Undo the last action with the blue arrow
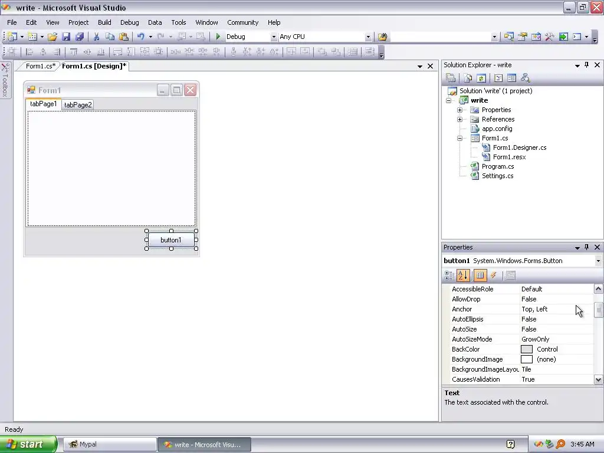The width and height of the screenshot is (604, 453). 141,37
